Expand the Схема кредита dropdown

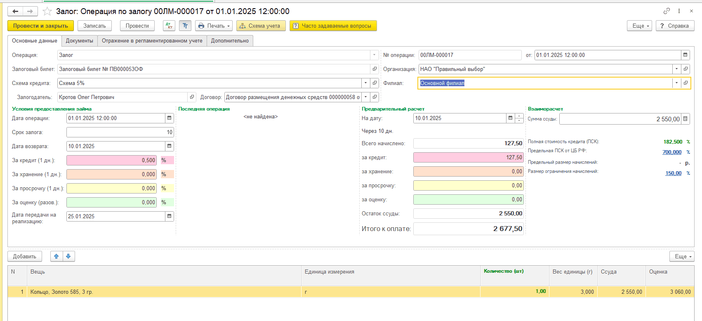pyautogui.click(x=365, y=83)
